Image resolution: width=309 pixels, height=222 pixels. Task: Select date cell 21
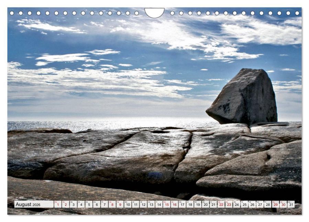point(213,204)
